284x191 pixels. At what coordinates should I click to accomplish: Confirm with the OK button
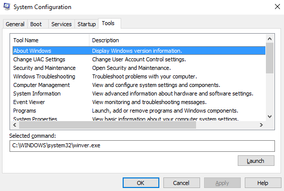[x=141, y=183]
